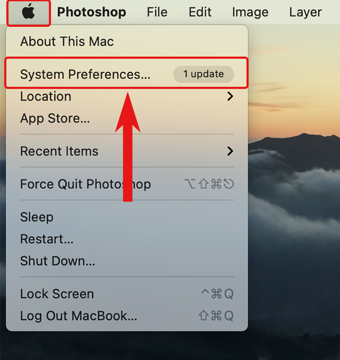The width and height of the screenshot is (340, 360).
Task: Select the Recent Items entry
Action: (59, 151)
